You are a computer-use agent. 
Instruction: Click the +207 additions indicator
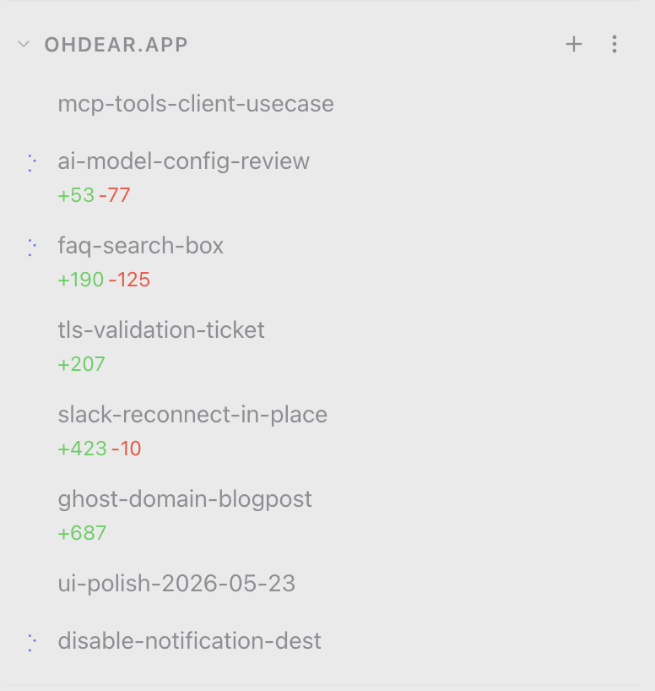pyautogui.click(x=82, y=364)
